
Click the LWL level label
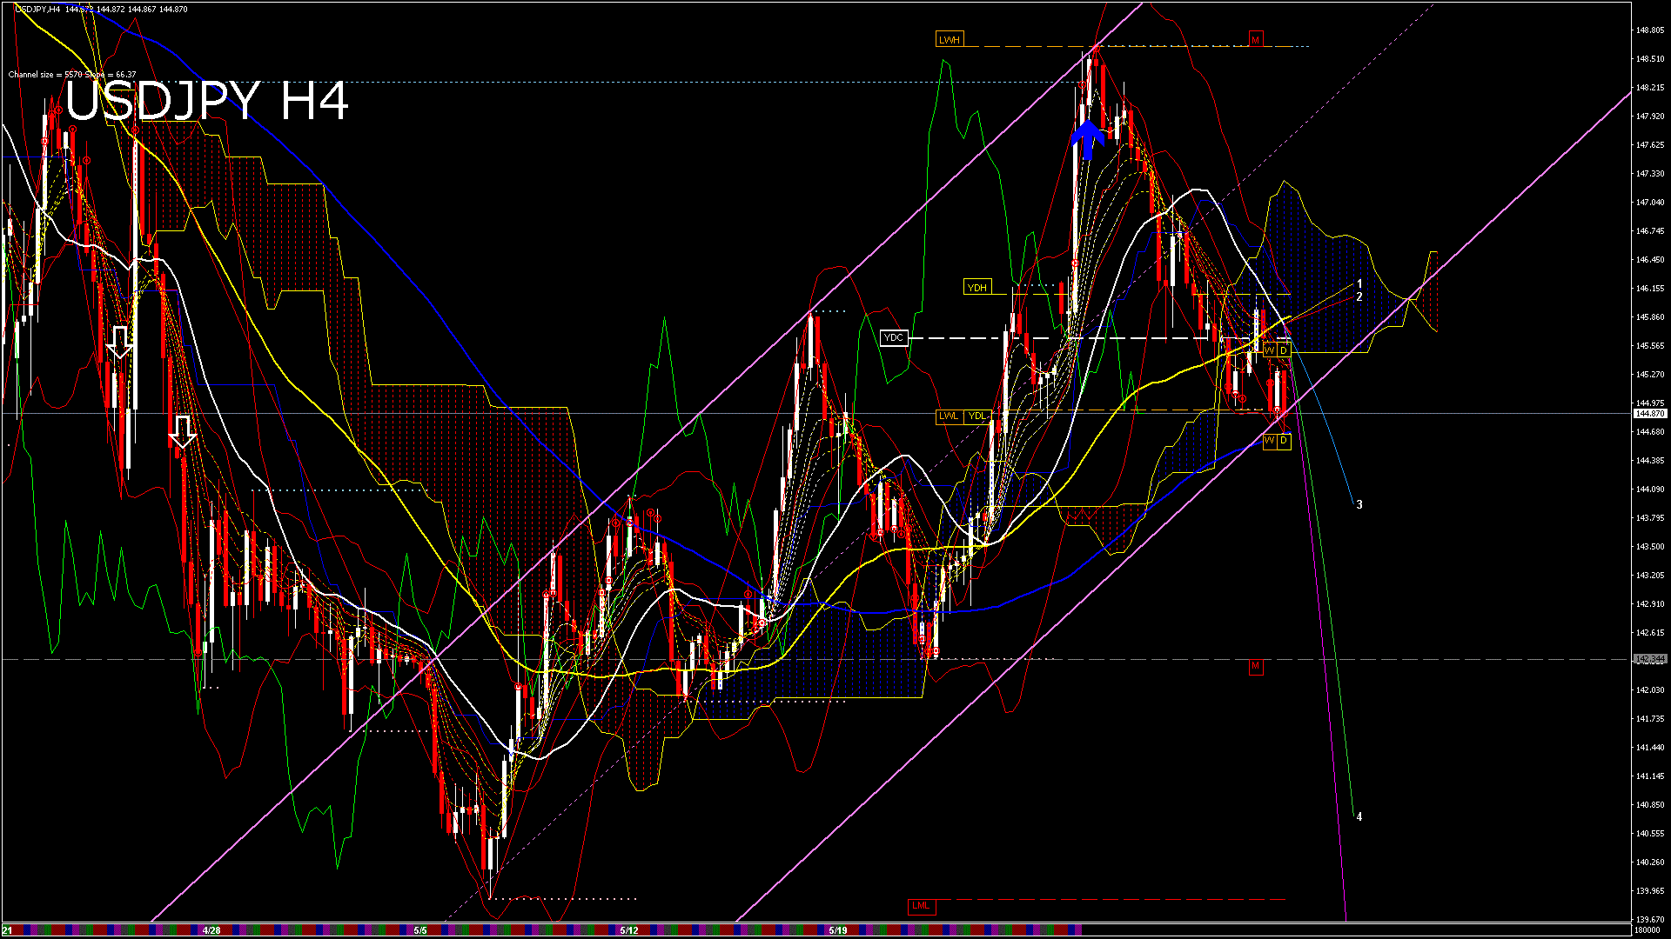(x=949, y=416)
